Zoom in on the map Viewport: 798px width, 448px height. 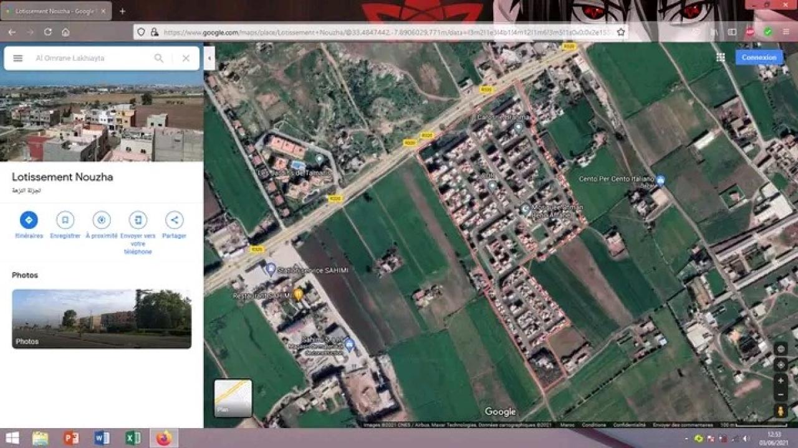click(781, 380)
